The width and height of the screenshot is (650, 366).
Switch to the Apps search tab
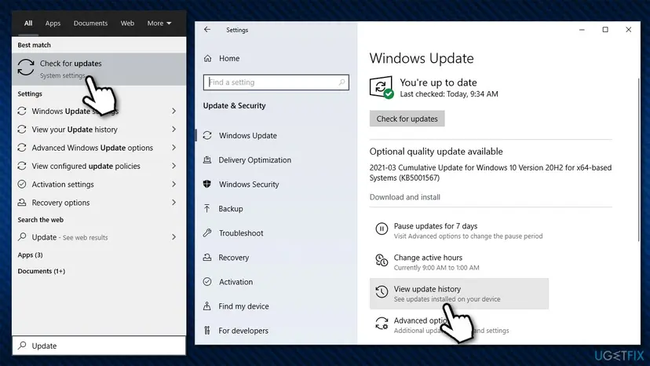53,24
